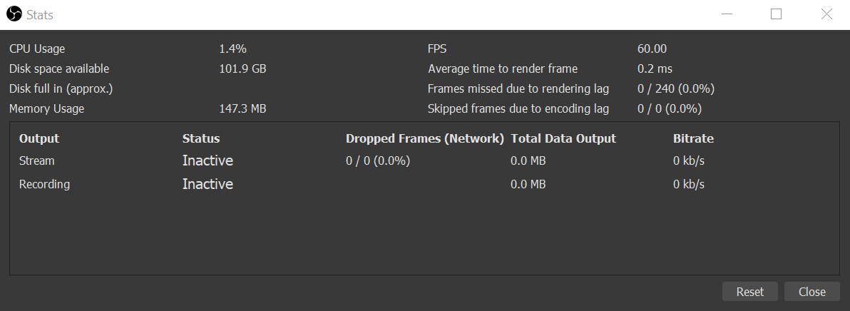The width and height of the screenshot is (850, 311).
Task: Maximize the Stats window
Action: (776, 14)
